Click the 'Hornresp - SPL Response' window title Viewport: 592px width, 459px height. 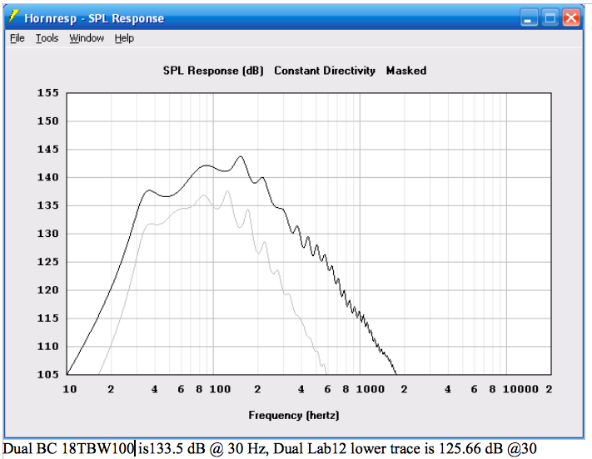coord(94,18)
